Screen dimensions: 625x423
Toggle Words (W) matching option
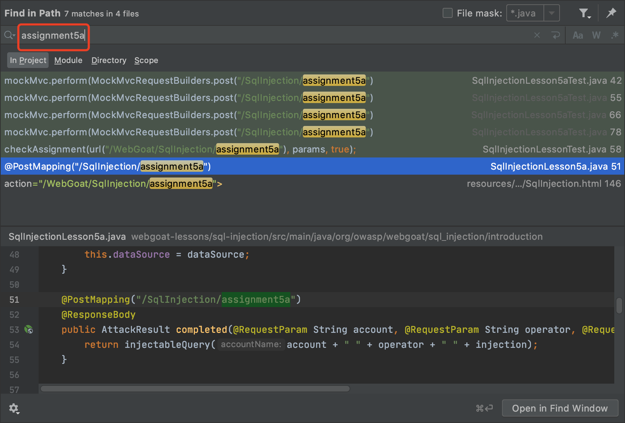(596, 35)
